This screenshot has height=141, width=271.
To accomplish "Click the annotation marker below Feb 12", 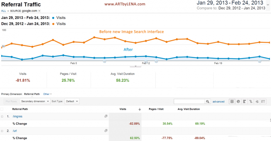I will point(146,62).
